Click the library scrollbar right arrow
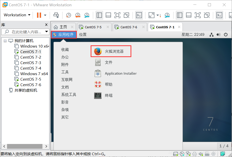 [x=46, y=146]
